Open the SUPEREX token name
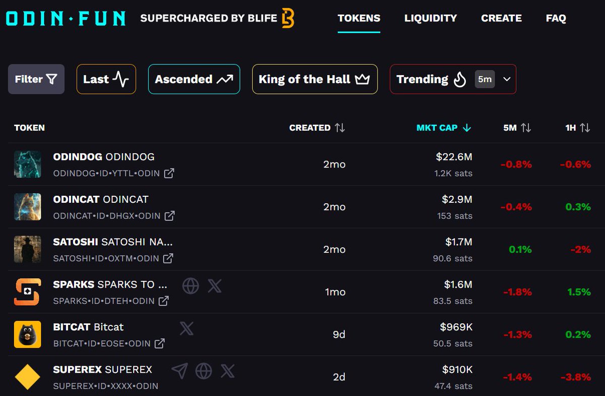Image resolution: width=605 pixels, height=396 pixels. pos(102,370)
